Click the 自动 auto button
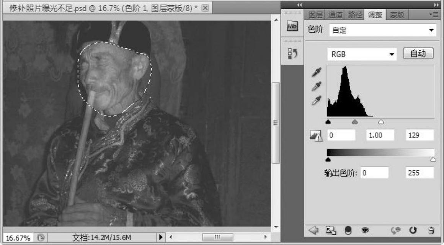This screenshot has height=245, width=444. click(418, 54)
